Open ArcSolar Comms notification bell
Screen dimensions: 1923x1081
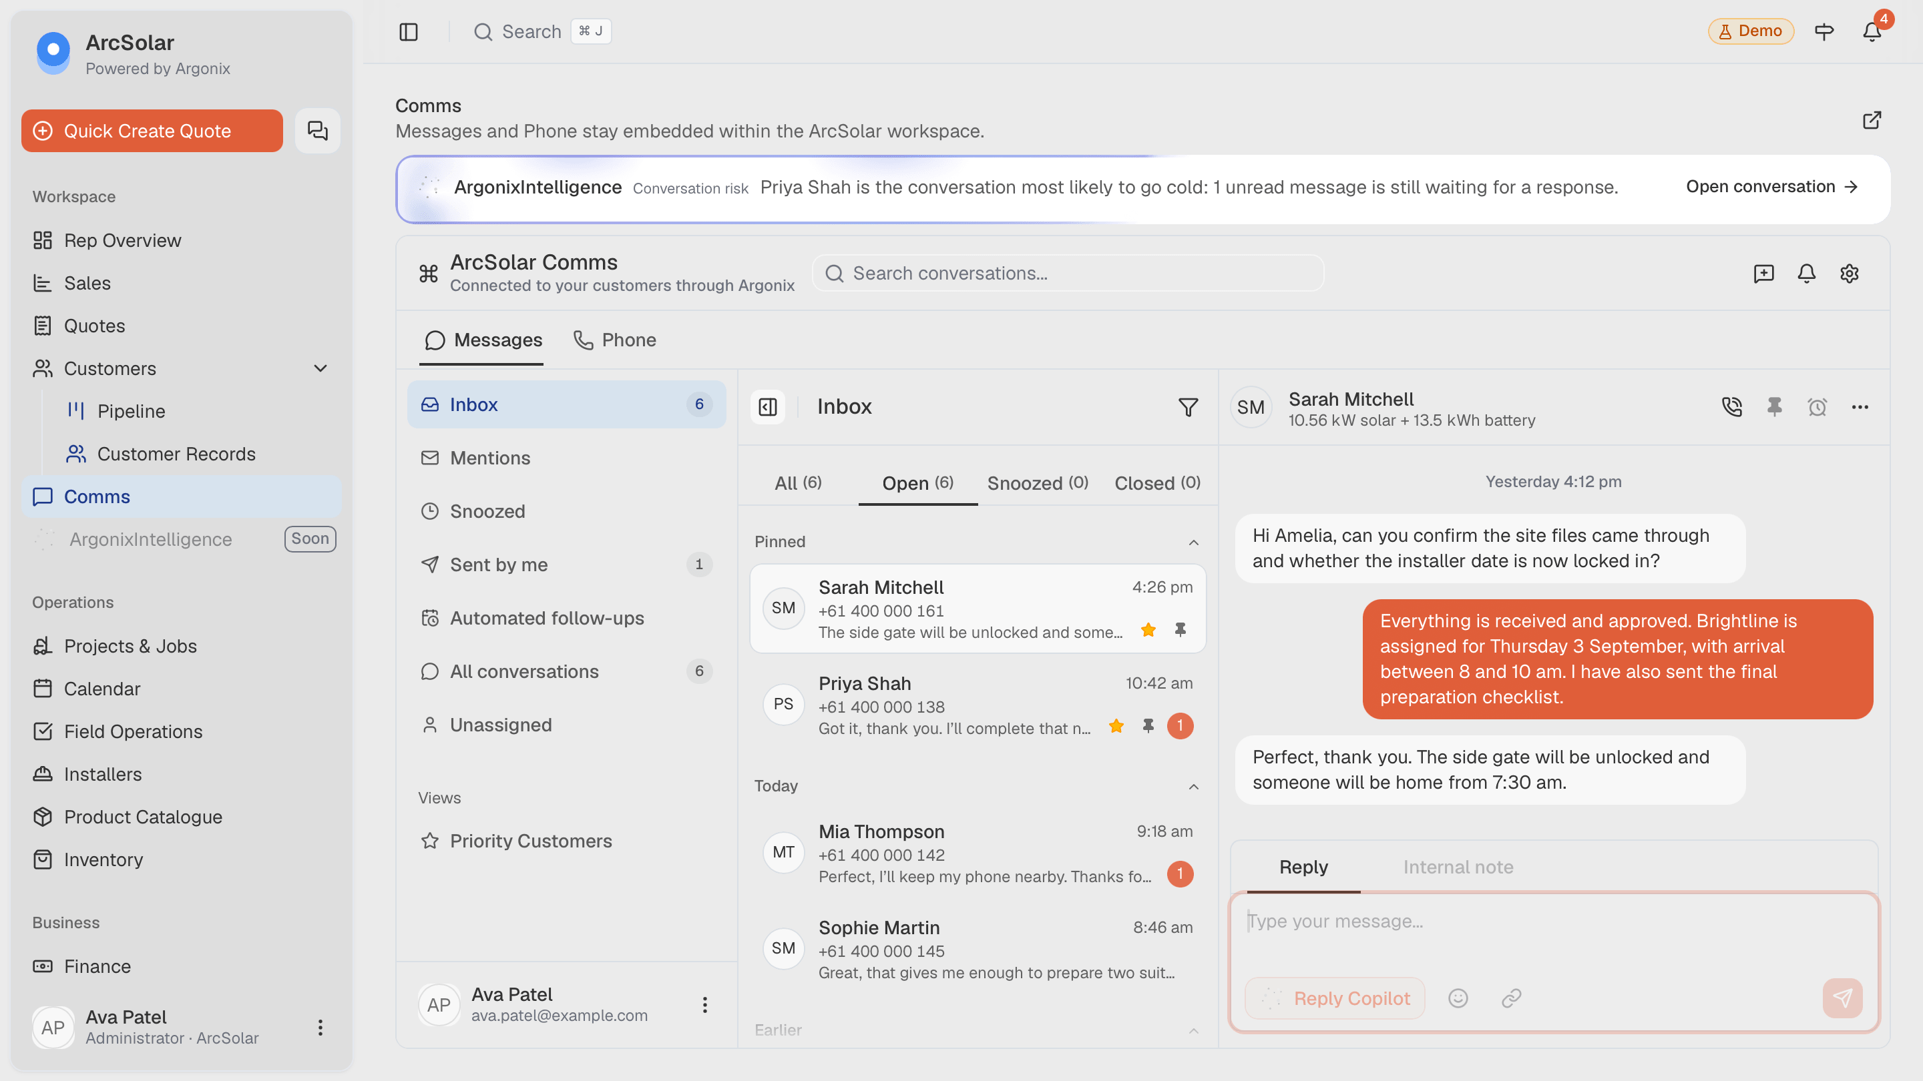coord(1807,274)
